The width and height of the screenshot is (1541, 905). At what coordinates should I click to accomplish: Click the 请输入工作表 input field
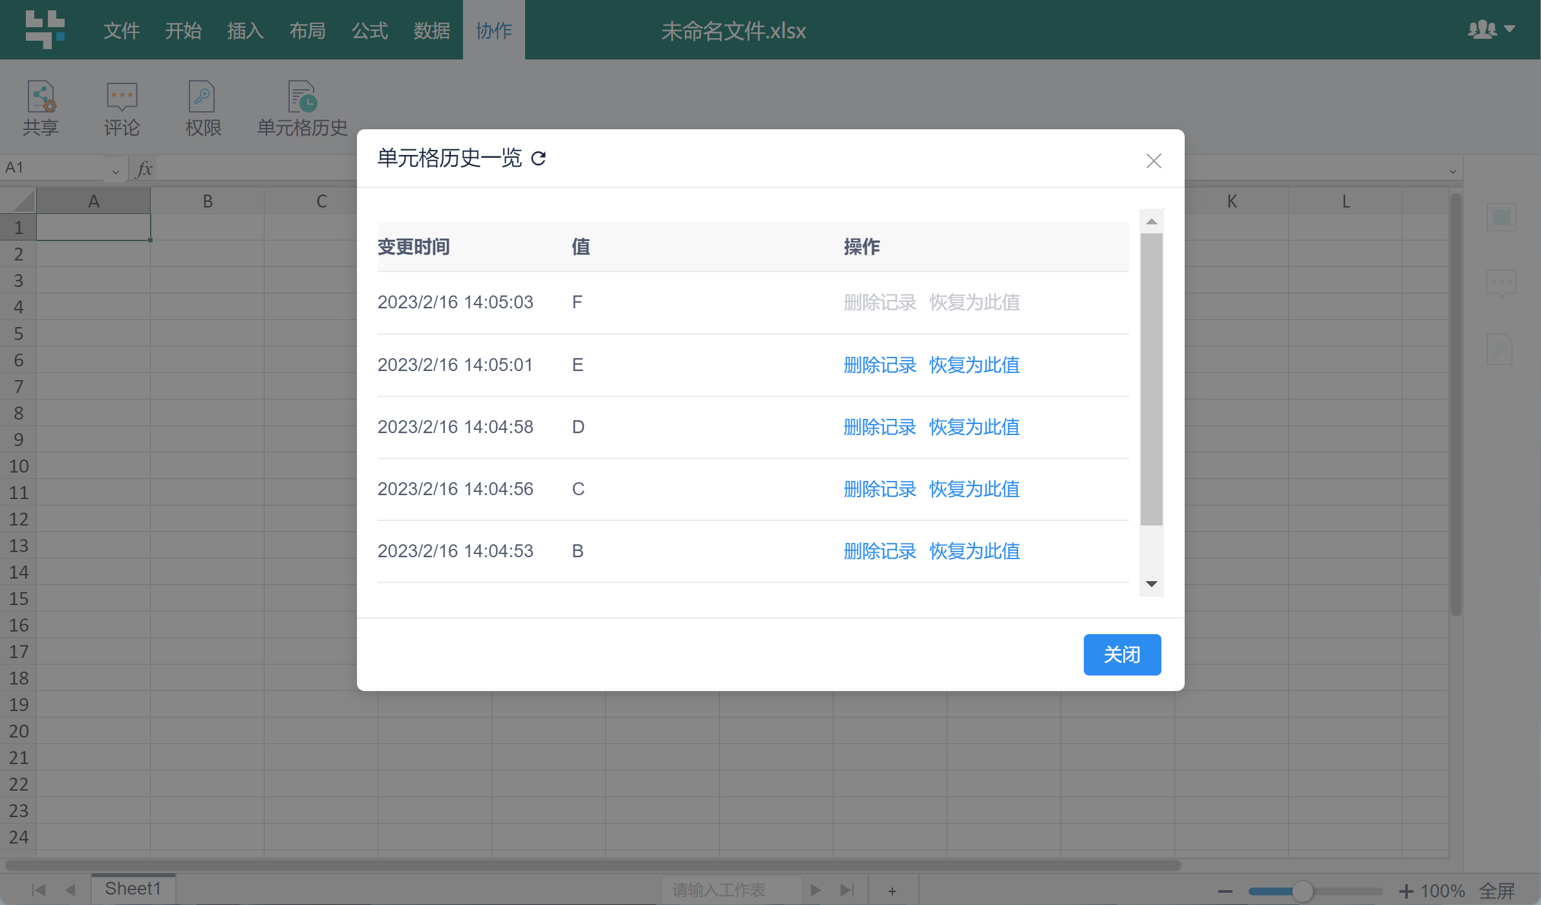click(x=731, y=890)
